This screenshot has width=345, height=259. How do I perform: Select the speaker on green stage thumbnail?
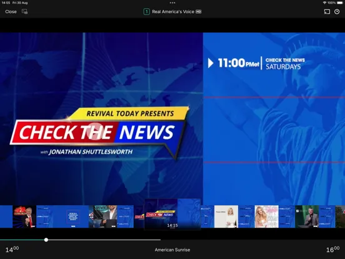click(307, 216)
